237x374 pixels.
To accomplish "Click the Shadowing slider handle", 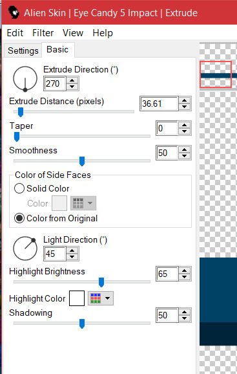I will tap(82, 324).
